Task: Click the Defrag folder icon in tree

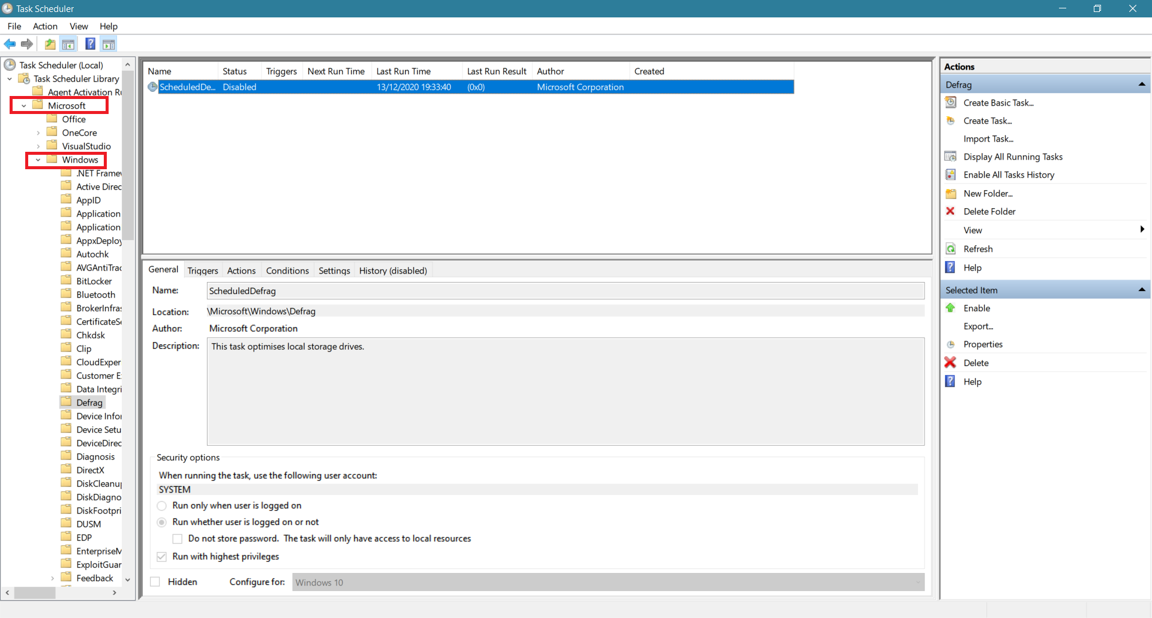Action: pos(67,402)
